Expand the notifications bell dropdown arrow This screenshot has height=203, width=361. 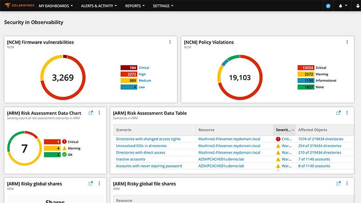pos(346,6)
